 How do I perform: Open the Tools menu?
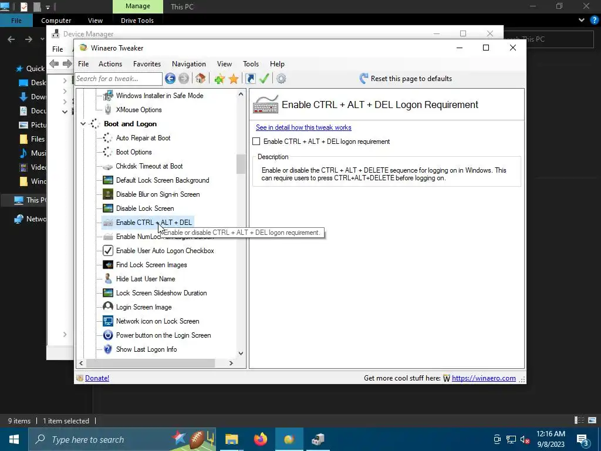click(x=251, y=64)
